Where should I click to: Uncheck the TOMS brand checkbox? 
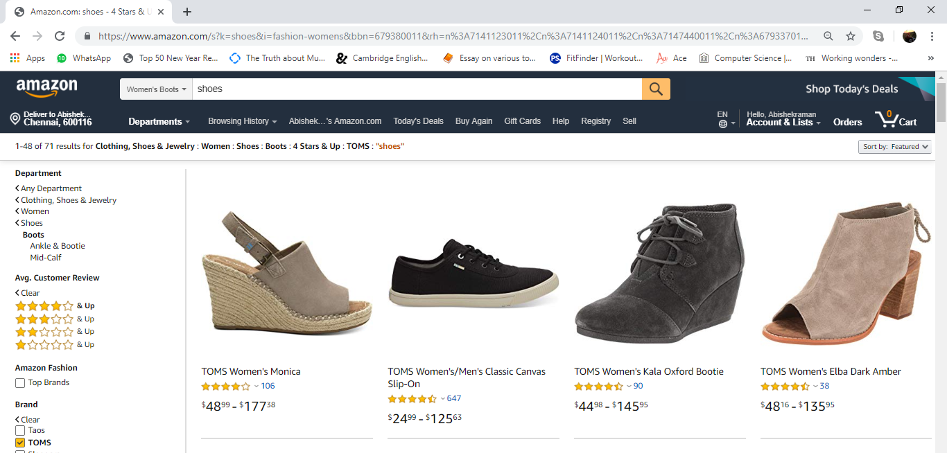20,443
